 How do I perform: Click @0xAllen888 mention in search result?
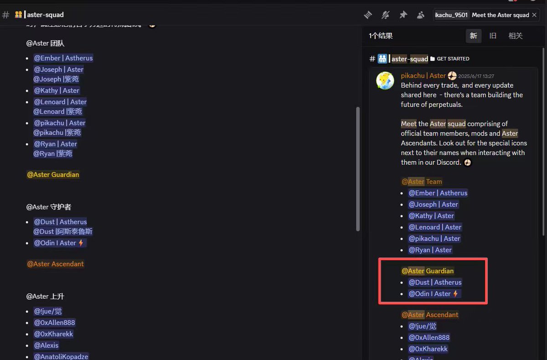[429, 337]
